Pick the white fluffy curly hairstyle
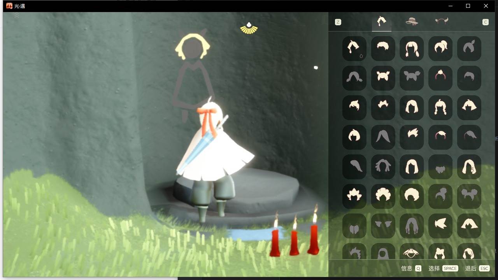This screenshot has width=498, height=280. pyautogui.click(x=383, y=196)
